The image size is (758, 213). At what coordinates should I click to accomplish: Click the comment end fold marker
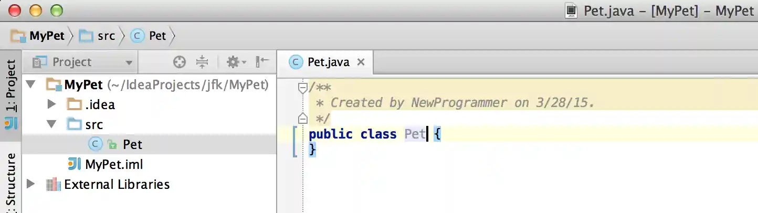coord(302,118)
